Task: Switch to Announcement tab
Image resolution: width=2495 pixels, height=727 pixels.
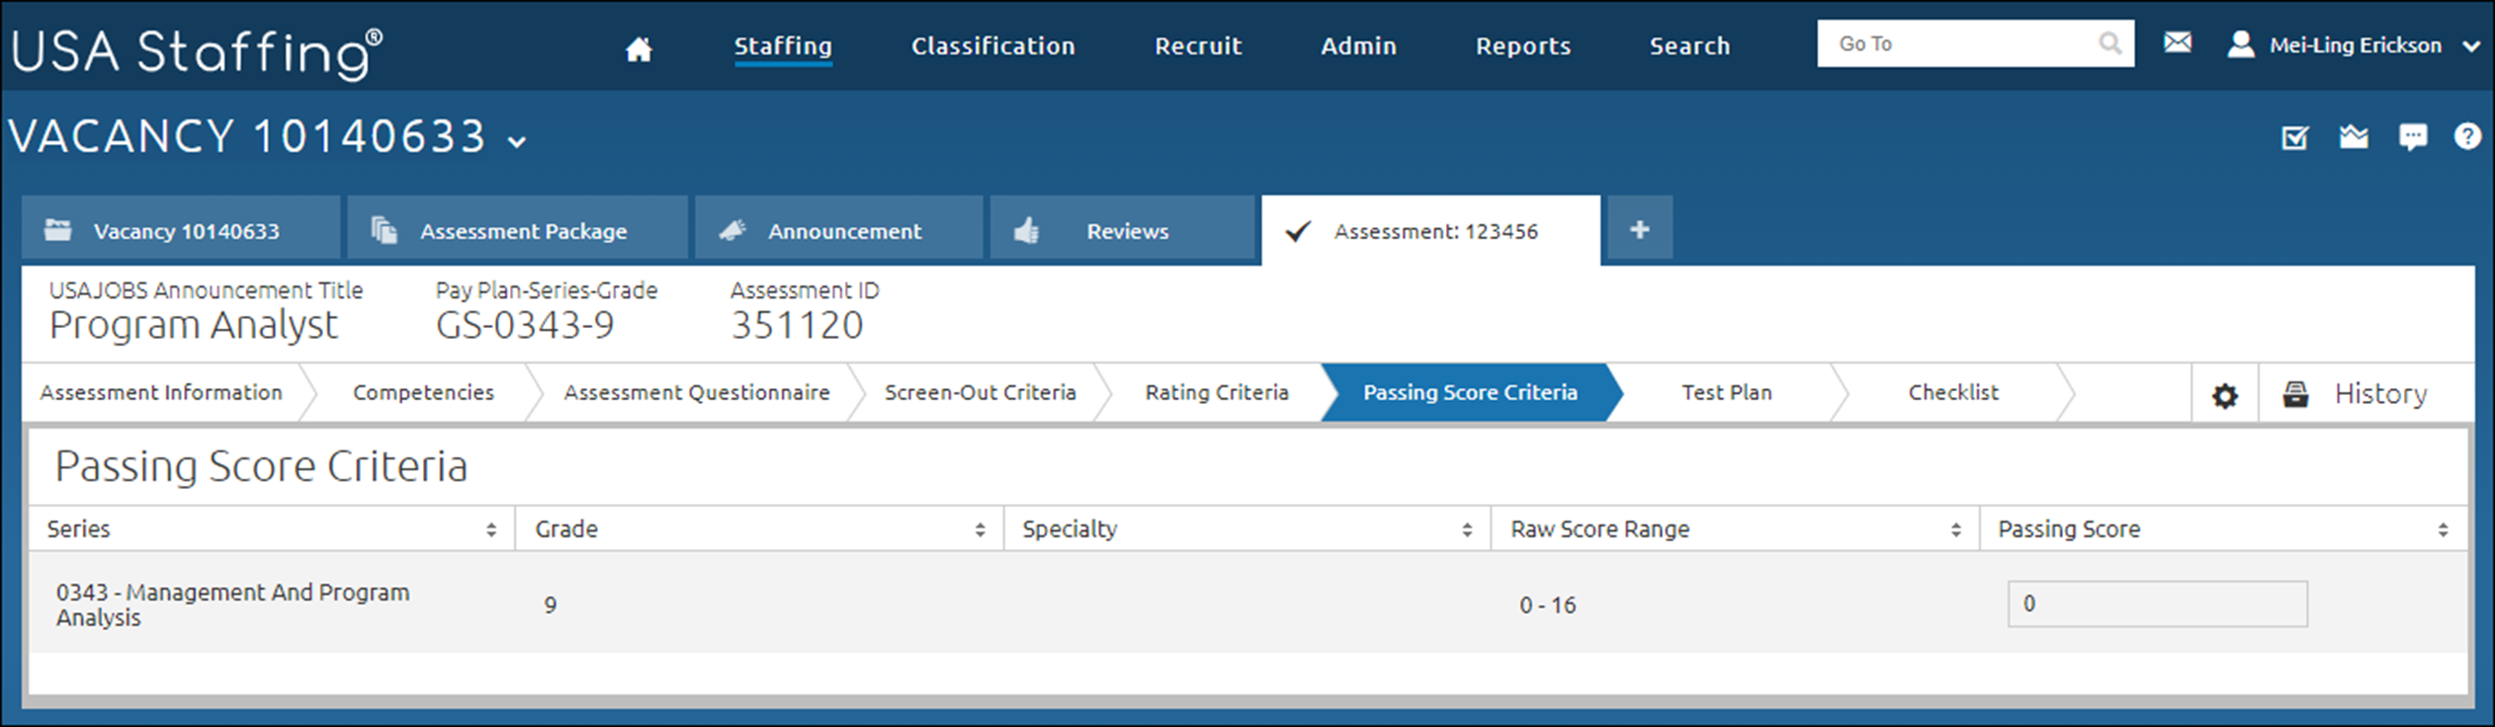Action: (839, 229)
